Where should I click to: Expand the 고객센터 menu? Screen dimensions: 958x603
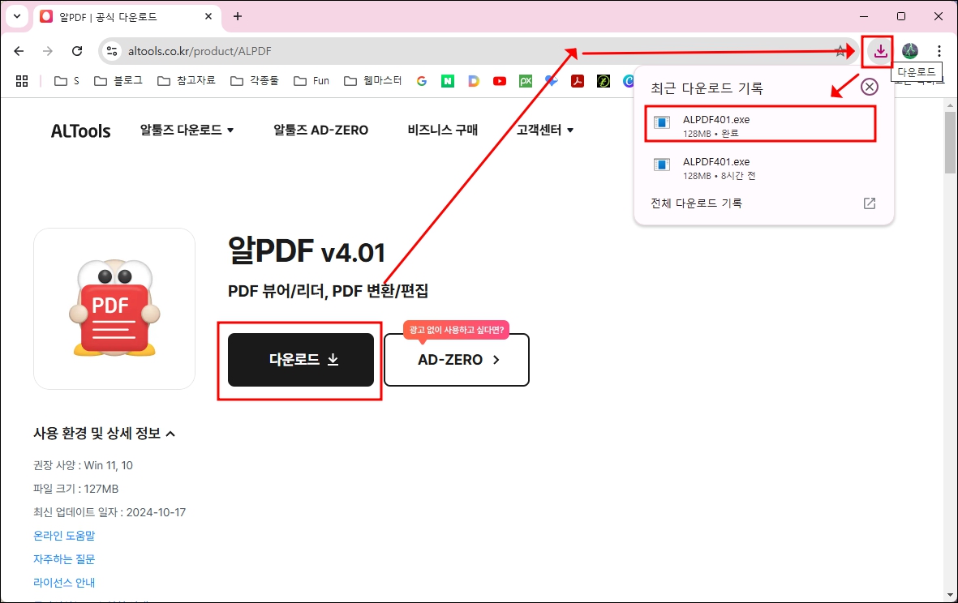(545, 130)
